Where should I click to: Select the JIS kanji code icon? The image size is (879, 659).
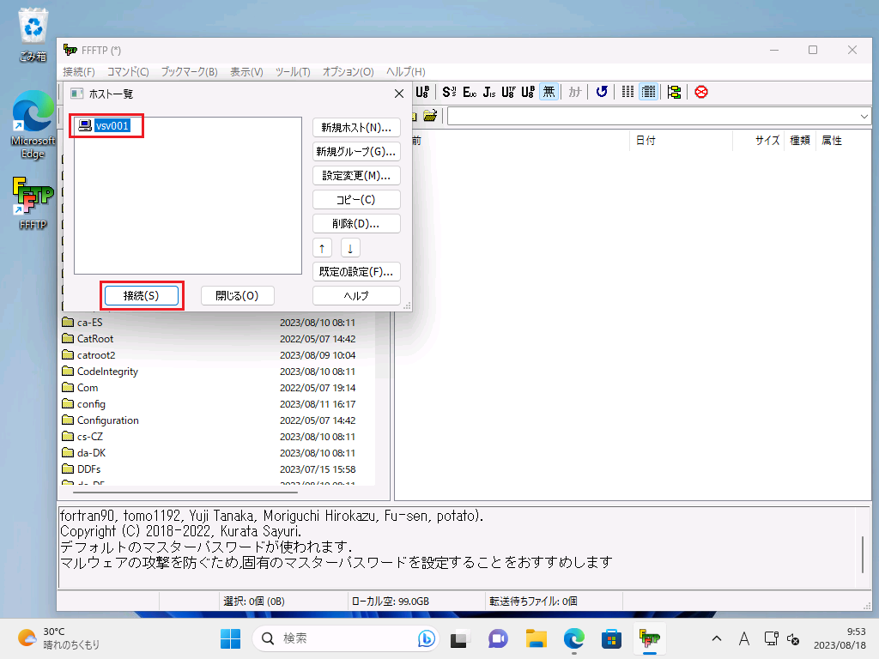point(489,92)
